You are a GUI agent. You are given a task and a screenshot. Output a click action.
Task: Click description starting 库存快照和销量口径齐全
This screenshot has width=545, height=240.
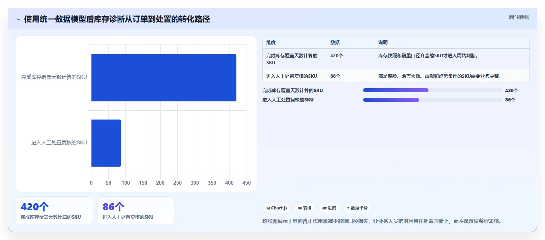(x=428, y=56)
